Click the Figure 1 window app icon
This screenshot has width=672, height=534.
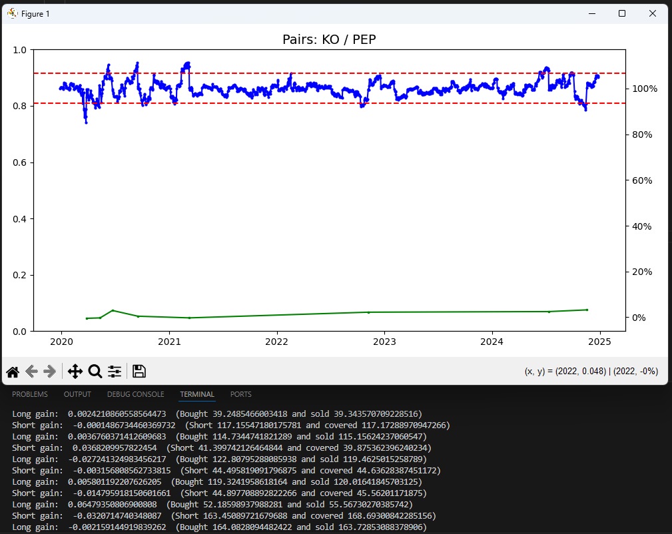tap(12, 13)
